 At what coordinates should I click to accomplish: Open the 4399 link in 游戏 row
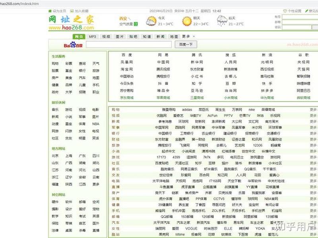click(176, 157)
